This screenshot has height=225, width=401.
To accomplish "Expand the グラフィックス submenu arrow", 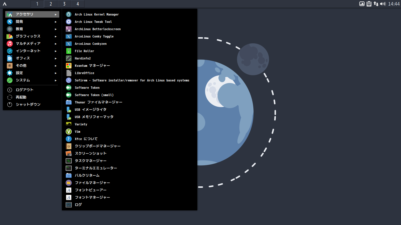I will coord(56,36).
